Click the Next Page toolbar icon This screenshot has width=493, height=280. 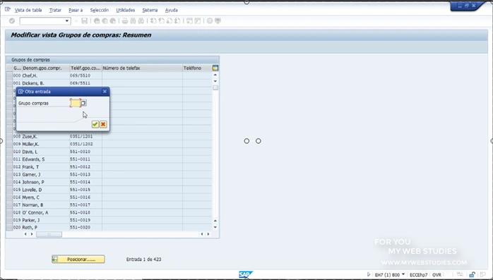click(169, 21)
